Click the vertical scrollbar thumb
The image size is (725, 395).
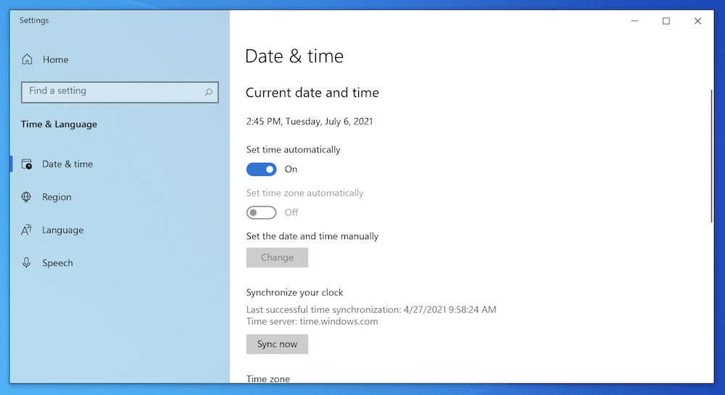tap(711, 156)
